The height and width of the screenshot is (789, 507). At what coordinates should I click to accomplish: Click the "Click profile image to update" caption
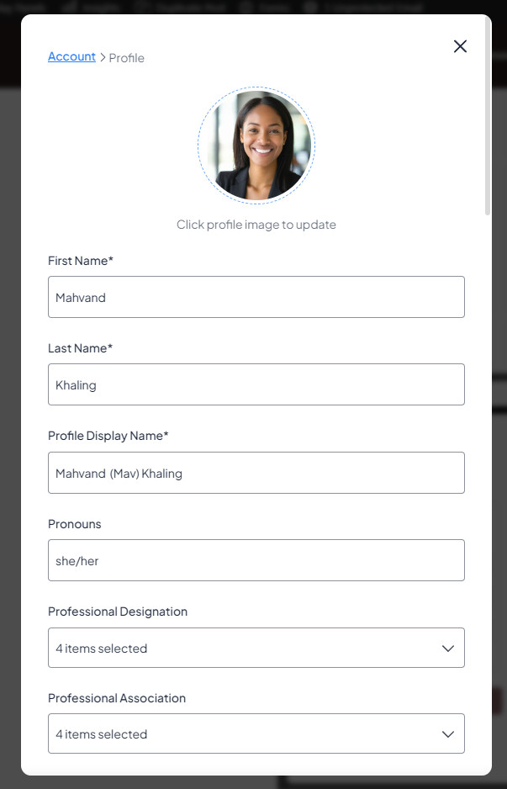256,225
